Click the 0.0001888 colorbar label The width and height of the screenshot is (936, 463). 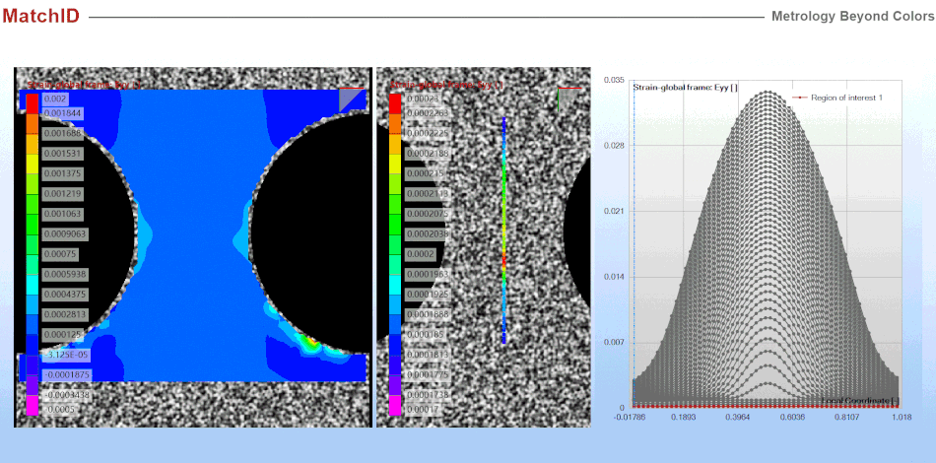pyautogui.click(x=427, y=314)
